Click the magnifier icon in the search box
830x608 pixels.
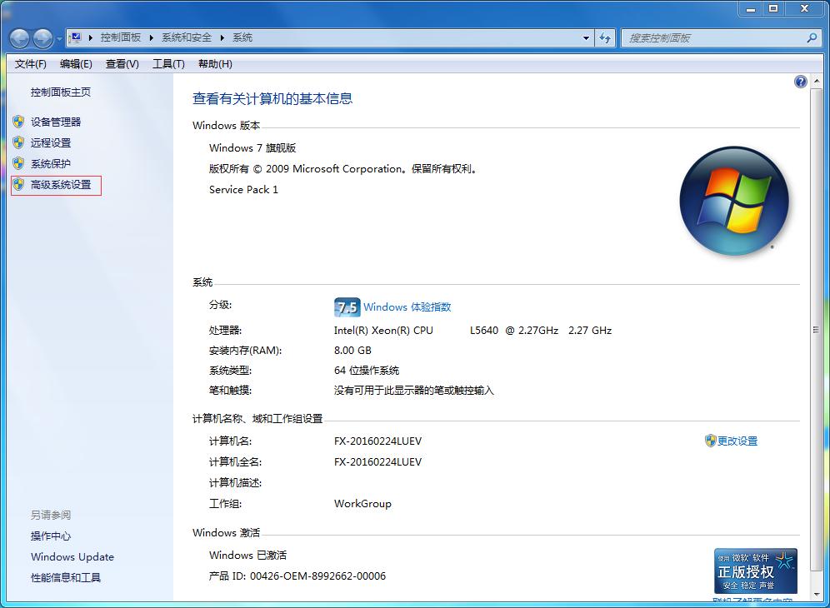click(x=810, y=37)
